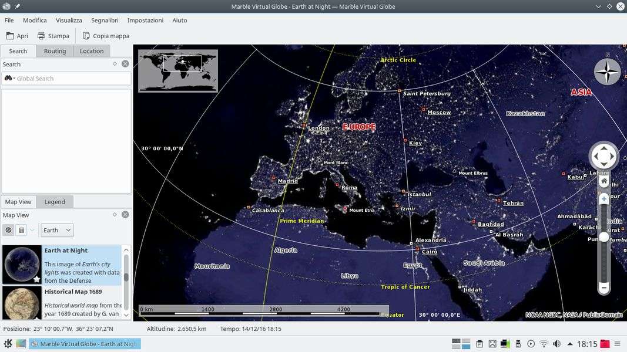Image resolution: width=627 pixels, height=352 pixels.
Task: Click the Global Search input field
Action: click(x=71, y=79)
